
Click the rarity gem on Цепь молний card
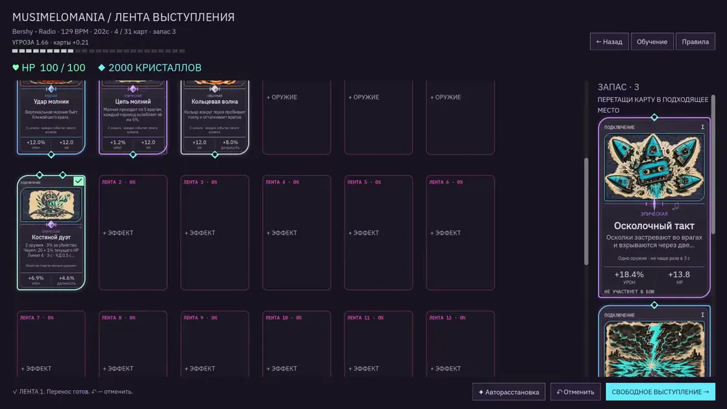point(133,88)
